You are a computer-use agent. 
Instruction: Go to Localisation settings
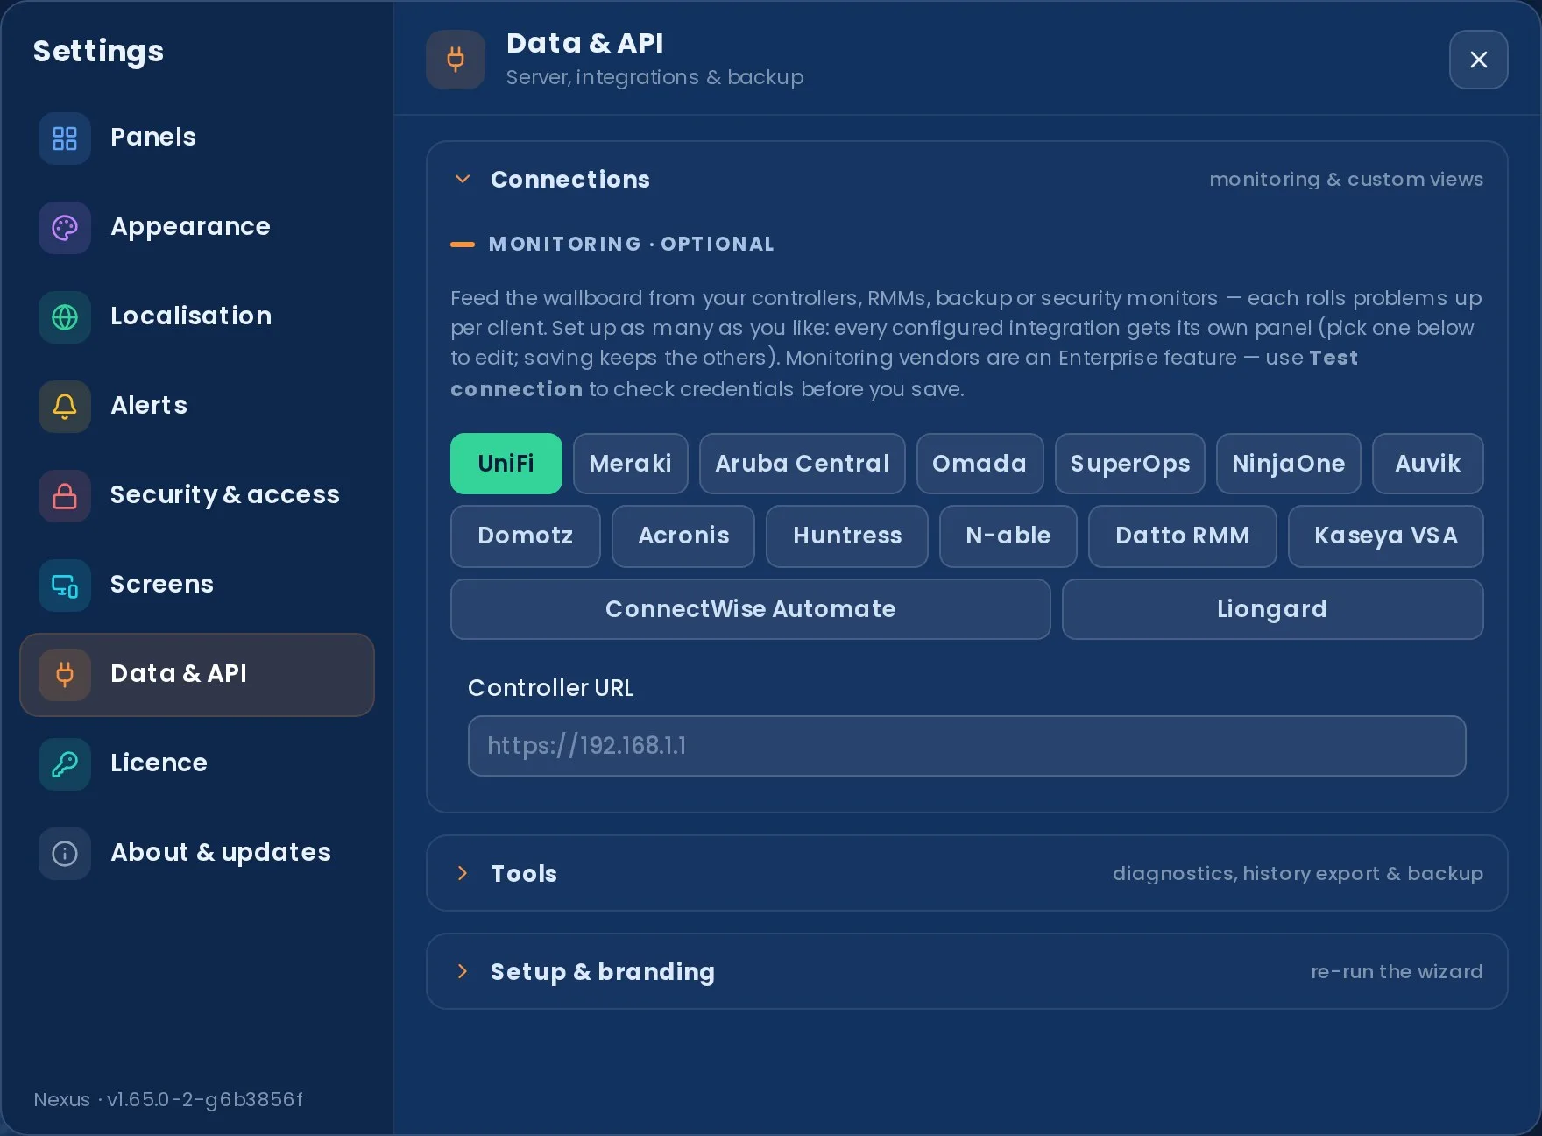click(197, 316)
